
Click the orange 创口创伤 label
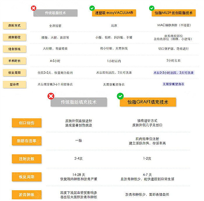27,123
